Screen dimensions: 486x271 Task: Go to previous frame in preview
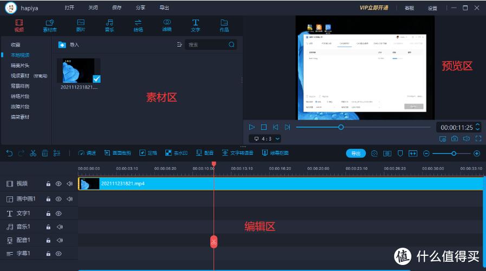tap(276, 127)
